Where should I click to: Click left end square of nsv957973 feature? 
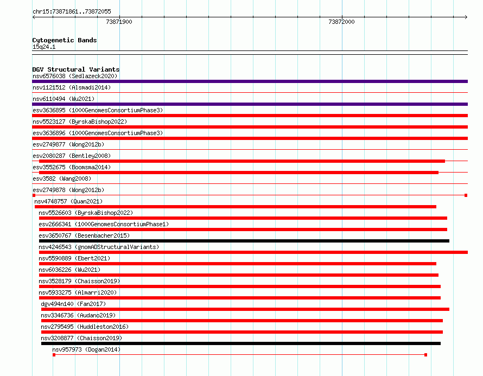tap(54, 355)
